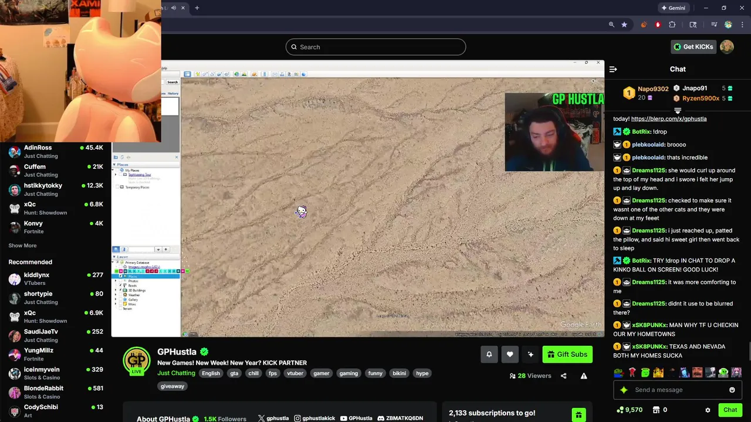
Task: Open BlondeRabbit recommended channel
Action: (56, 392)
